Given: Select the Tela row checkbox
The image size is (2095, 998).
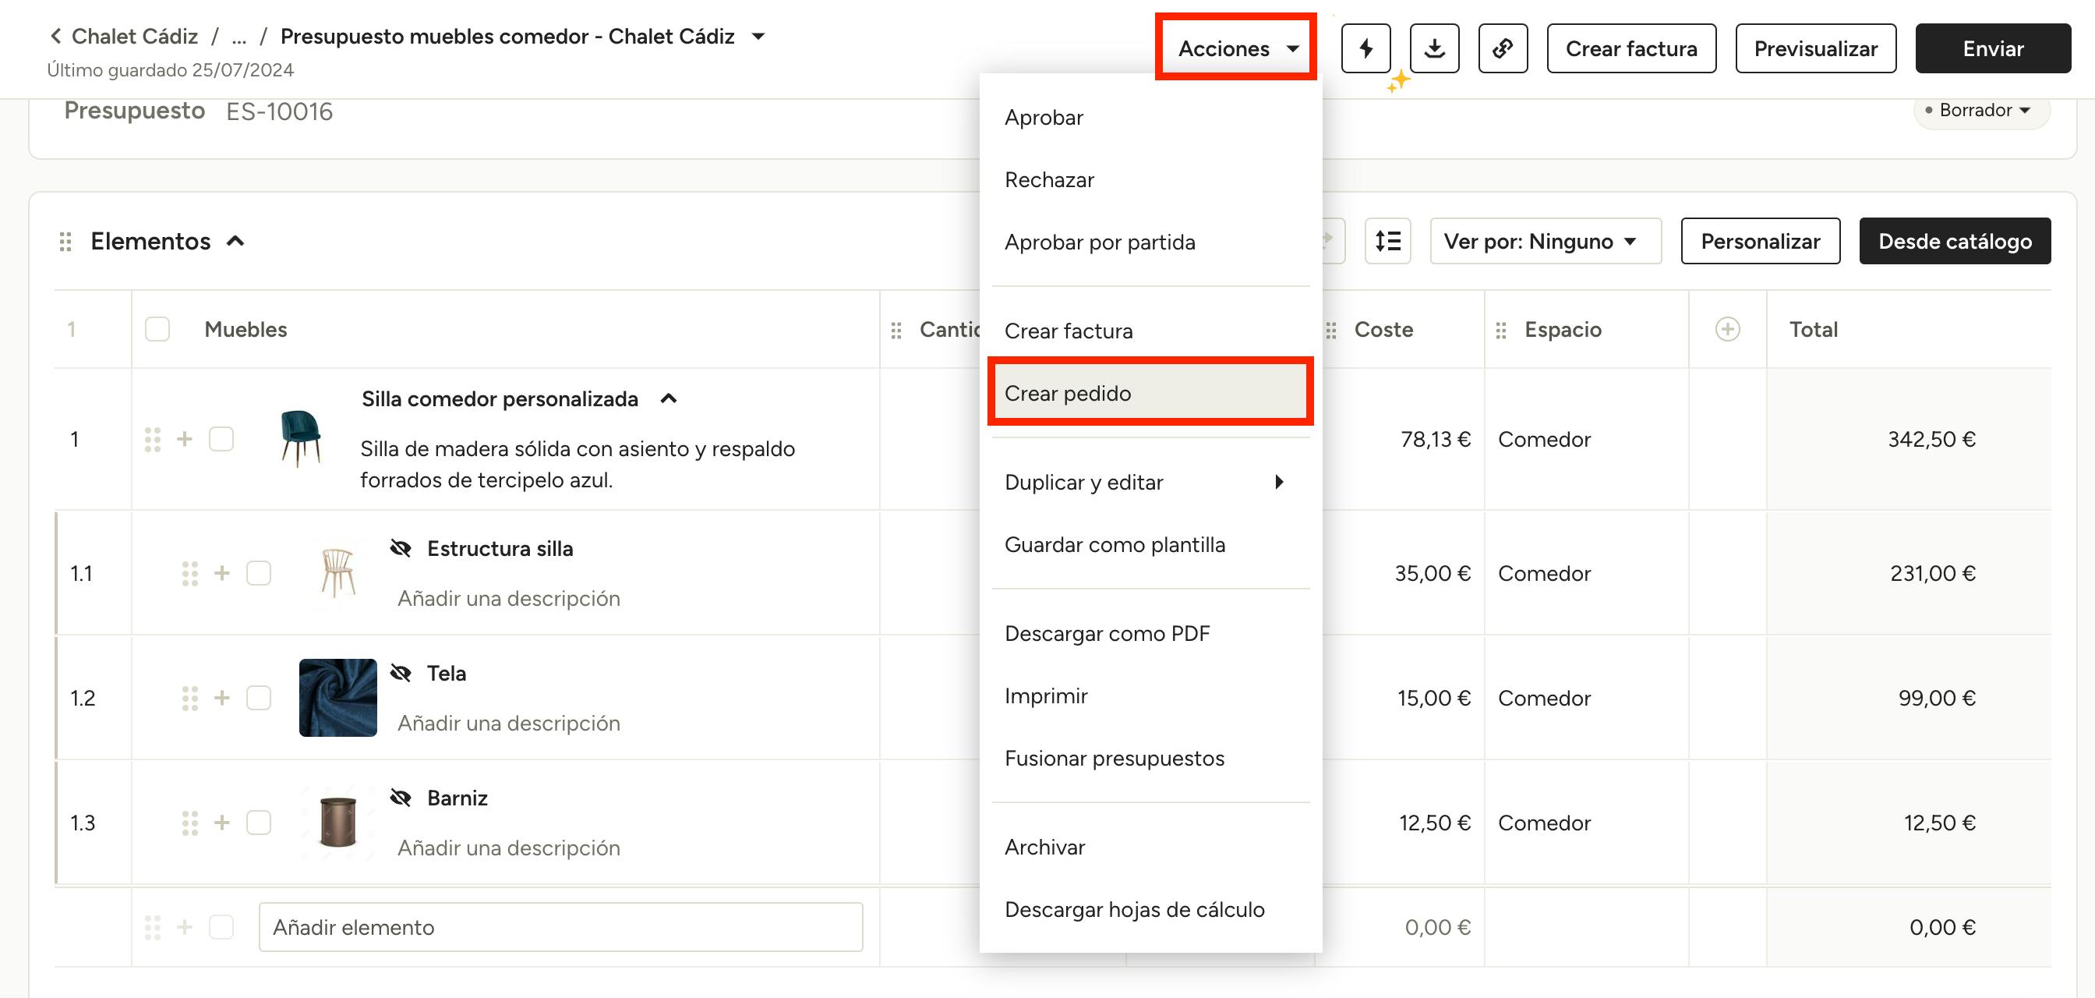Looking at the screenshot, I should [x=259, y=698].
